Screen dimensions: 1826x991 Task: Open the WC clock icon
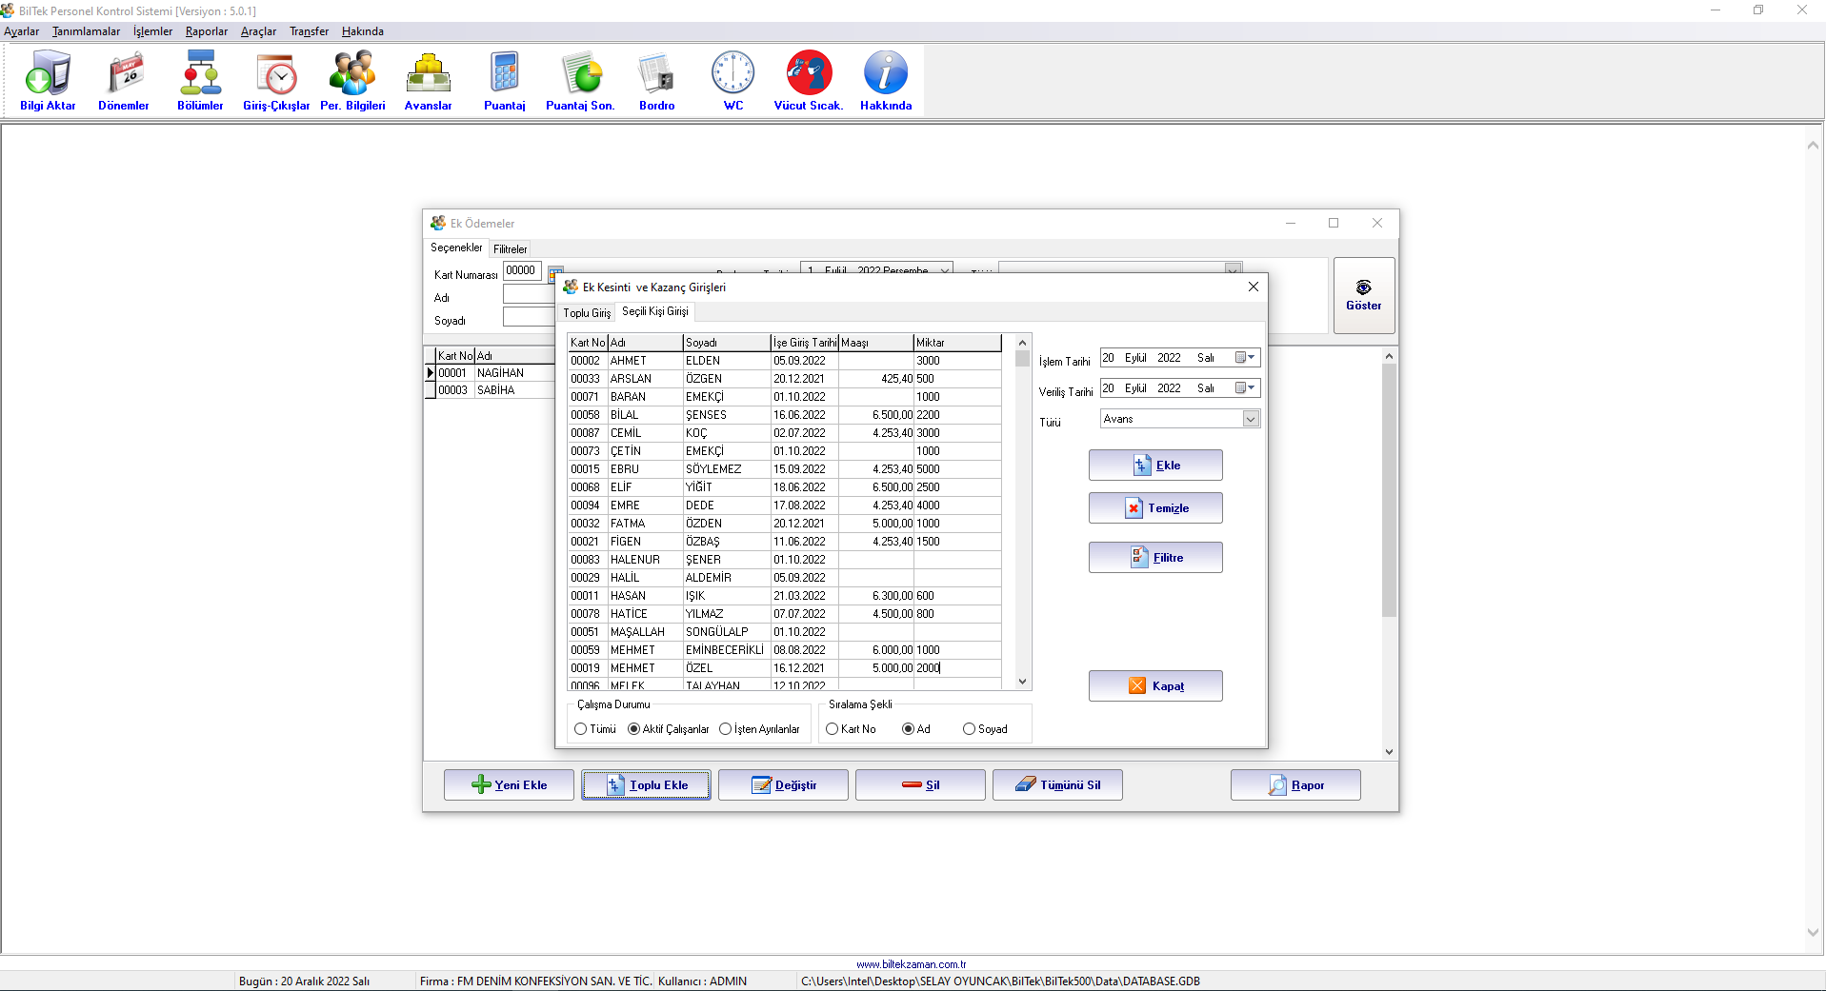click(733, 81)
